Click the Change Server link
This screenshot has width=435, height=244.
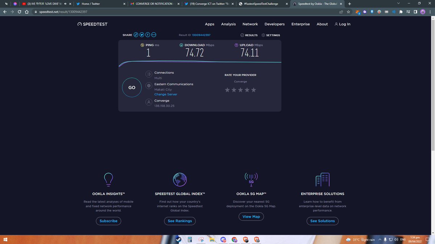166,94
